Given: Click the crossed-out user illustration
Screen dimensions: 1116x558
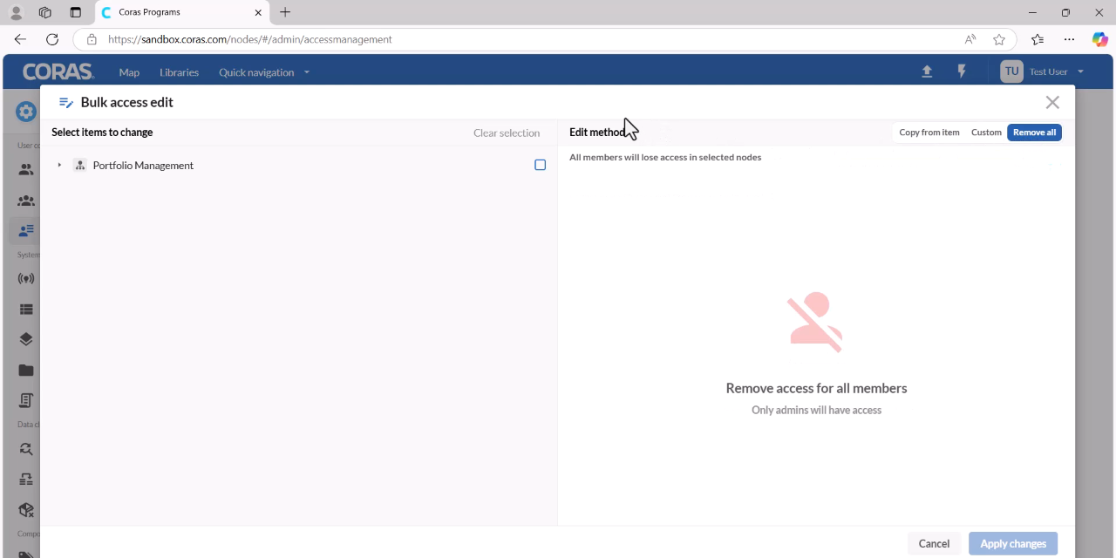Looking at the screenshot, I should 816,322.
